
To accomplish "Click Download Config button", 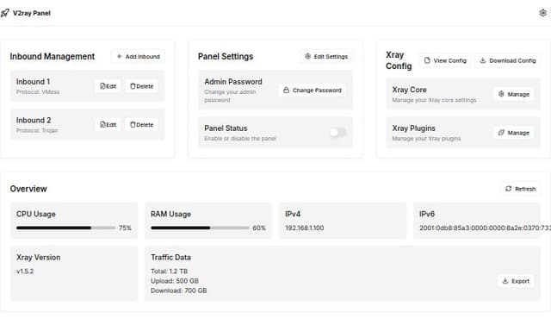I will click(508, 60).
